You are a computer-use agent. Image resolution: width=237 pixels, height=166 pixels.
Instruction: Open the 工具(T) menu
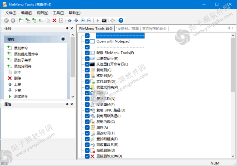click(59, 13)
